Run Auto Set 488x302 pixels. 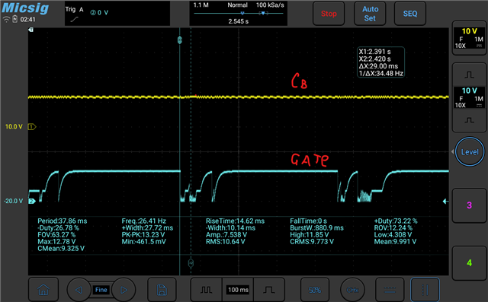370,14
